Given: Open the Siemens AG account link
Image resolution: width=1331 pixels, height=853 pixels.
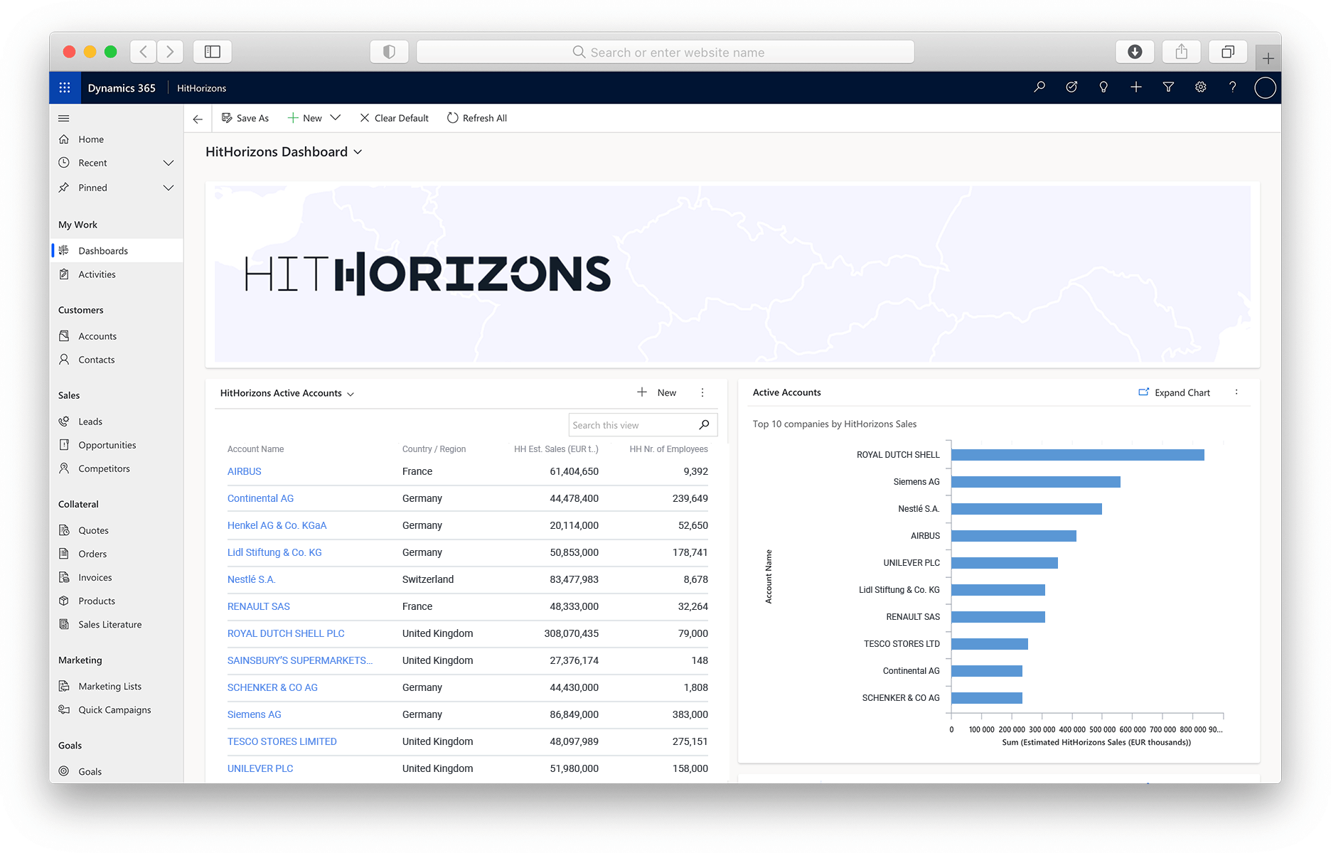Looking at the screenshot, I should coord(254,714).
